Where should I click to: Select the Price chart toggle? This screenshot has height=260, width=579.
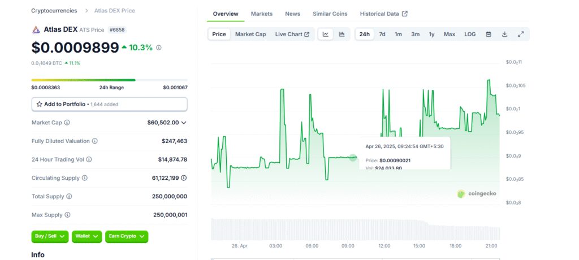pos(219,34)
